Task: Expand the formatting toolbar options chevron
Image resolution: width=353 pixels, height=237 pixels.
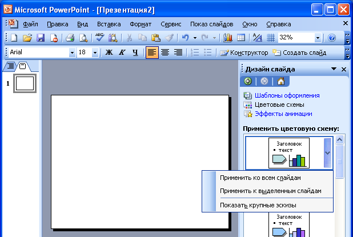Action: point(347,53)
